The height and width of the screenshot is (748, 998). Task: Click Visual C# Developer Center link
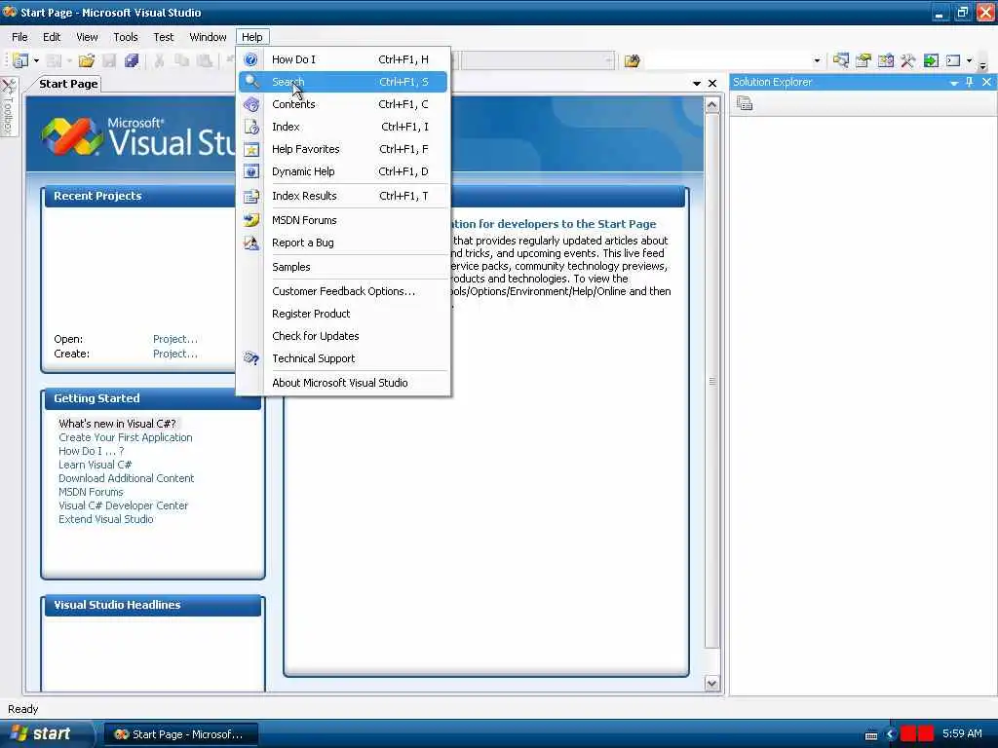tap(124, 505)
